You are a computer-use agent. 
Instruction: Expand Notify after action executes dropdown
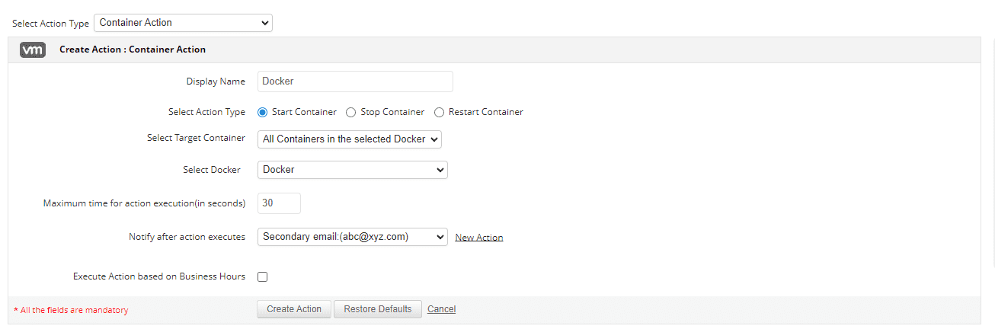click(x=353, y=237)
